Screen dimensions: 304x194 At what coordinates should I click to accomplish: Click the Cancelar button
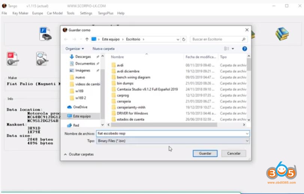pyautogui.click(x=234, y=154)
